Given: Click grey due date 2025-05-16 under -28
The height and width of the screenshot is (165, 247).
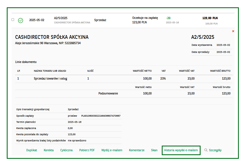Looking at the screenshot, I should pos(172,22).
